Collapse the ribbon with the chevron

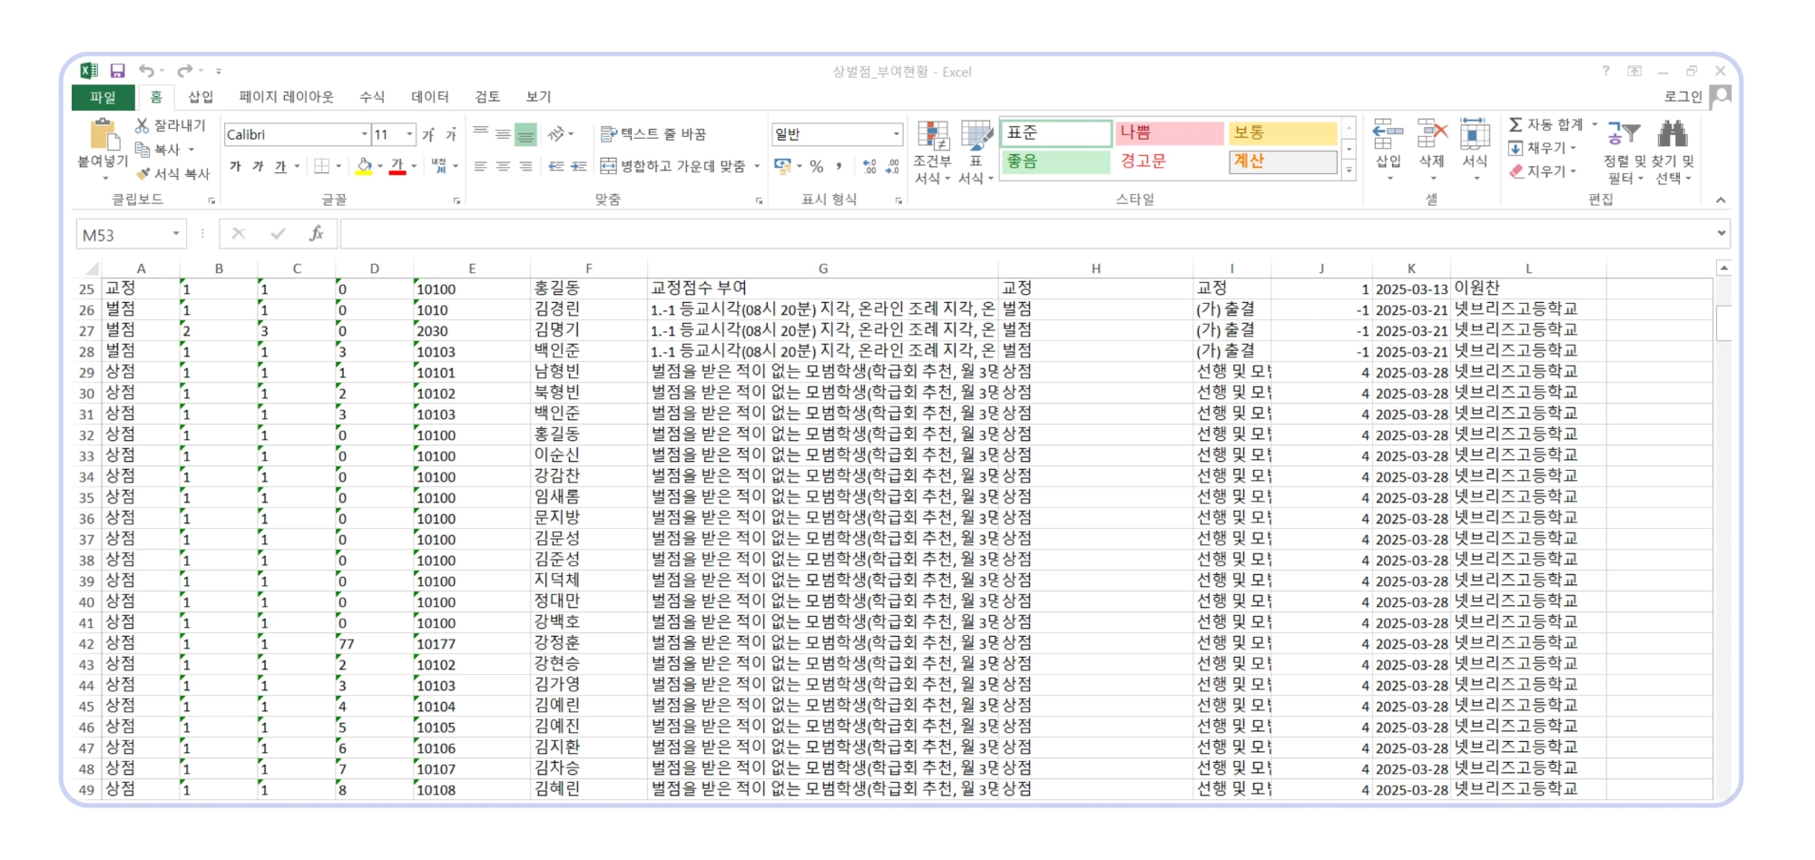tap(1720, 200)
